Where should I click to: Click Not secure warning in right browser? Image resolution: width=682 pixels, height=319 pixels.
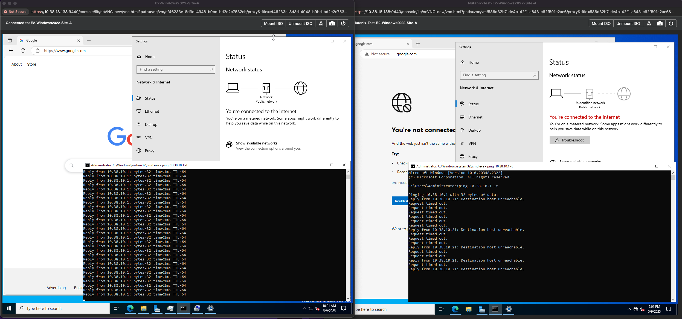(377, 54)
